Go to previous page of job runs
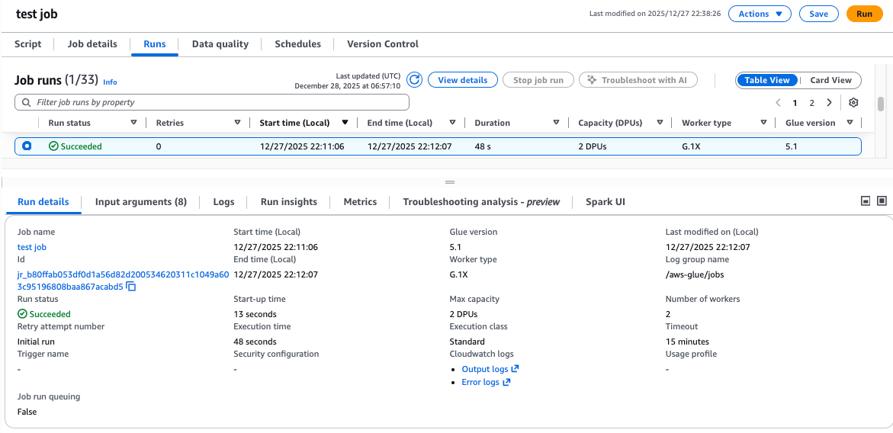Viewport: 893px width, 433px height. (778, 103)
